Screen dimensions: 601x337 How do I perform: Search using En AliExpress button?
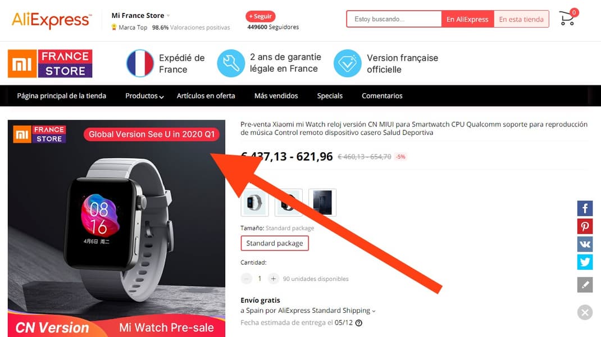(x=467, y=19)
